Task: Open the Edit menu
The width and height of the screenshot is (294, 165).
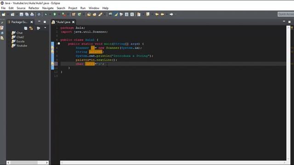Action: [x=11, y=8]
